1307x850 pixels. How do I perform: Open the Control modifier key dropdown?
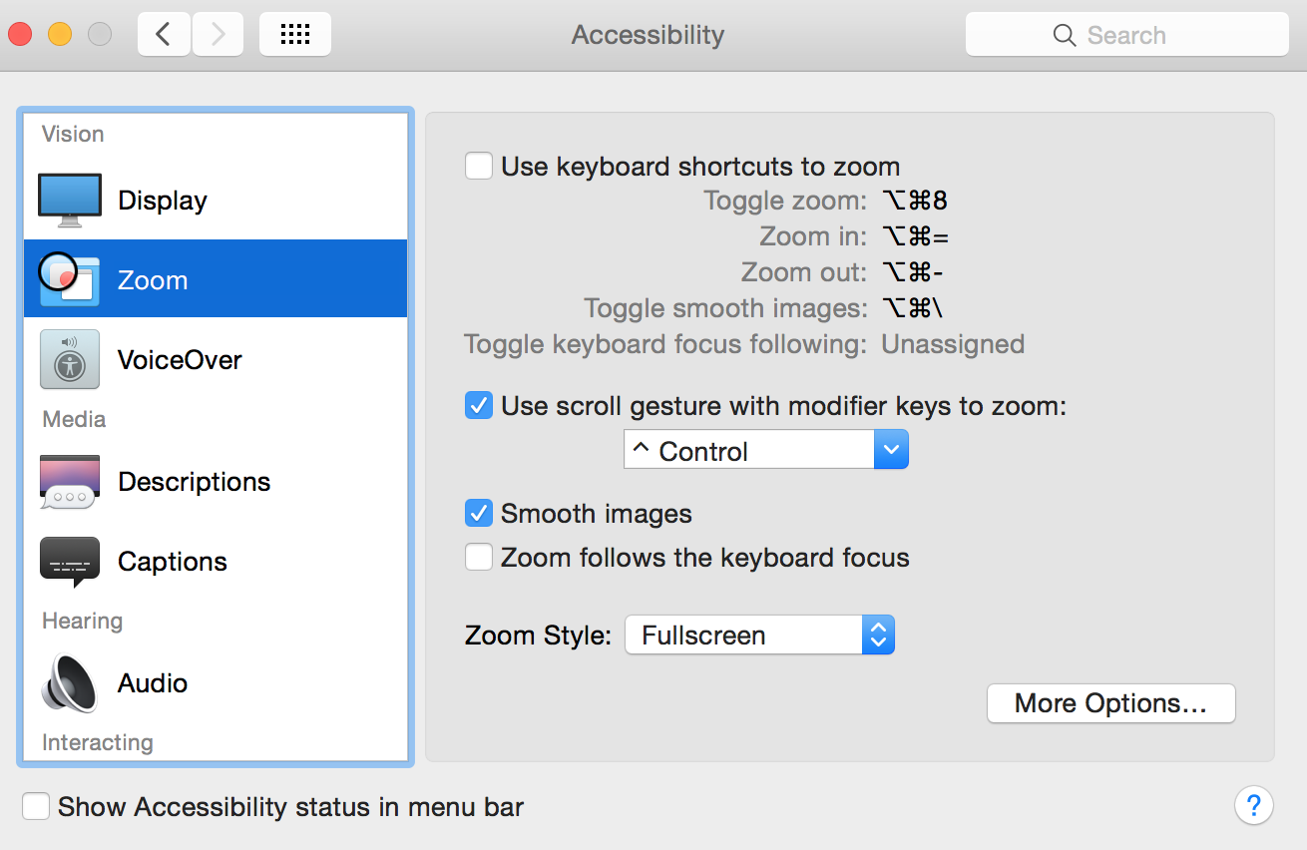click(x=766, y=450)
